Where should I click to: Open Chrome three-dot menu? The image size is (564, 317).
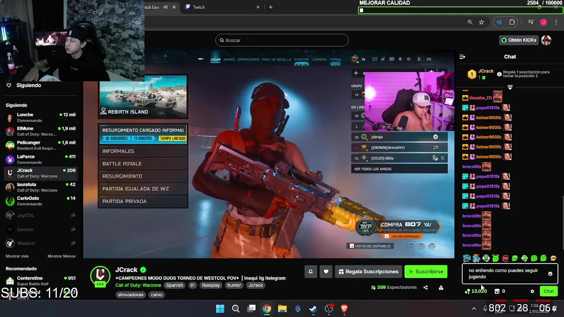pyautogui.click(x=556, y=22)
